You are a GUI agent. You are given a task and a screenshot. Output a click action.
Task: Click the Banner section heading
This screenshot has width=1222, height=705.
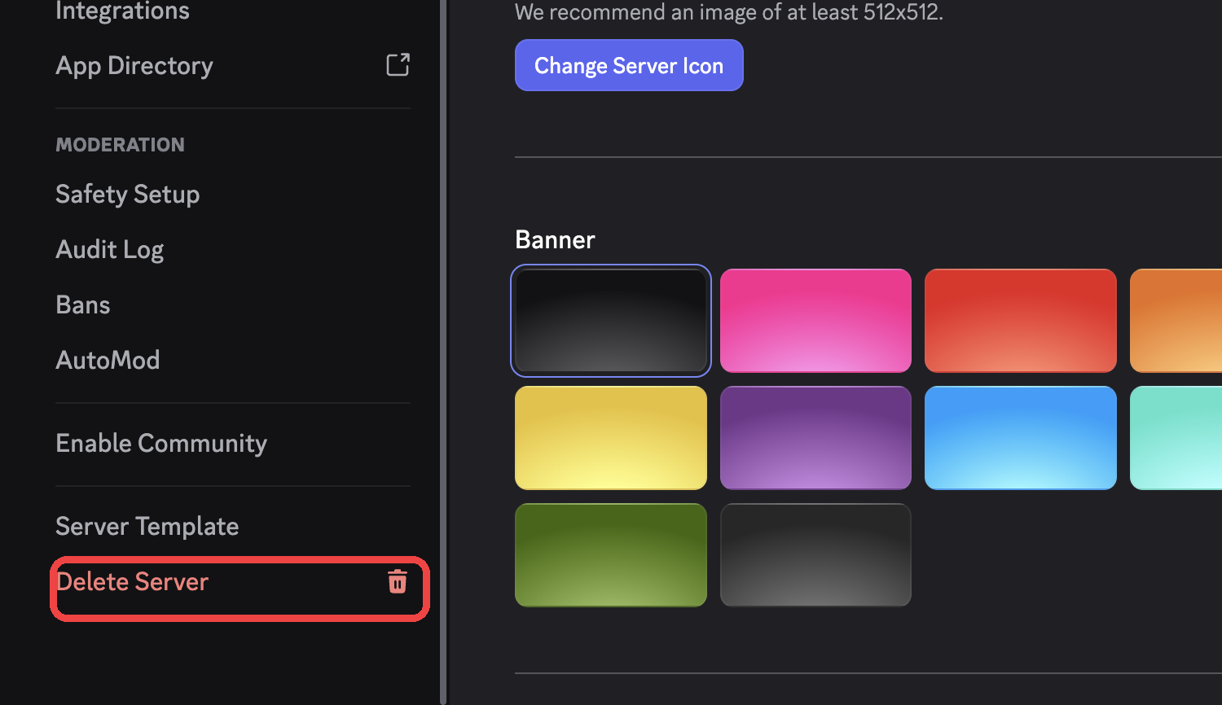pos(555,240)
